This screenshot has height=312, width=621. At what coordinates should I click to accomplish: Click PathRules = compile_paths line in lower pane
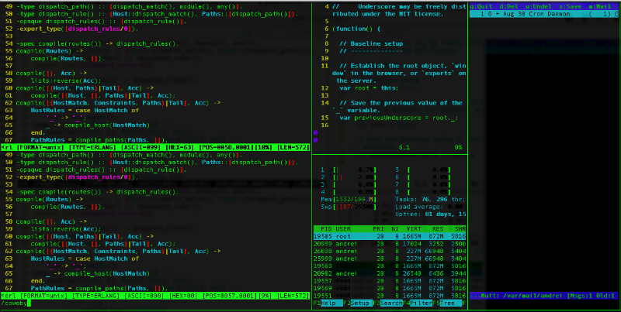pyautogui.click(x=100, y=288)
